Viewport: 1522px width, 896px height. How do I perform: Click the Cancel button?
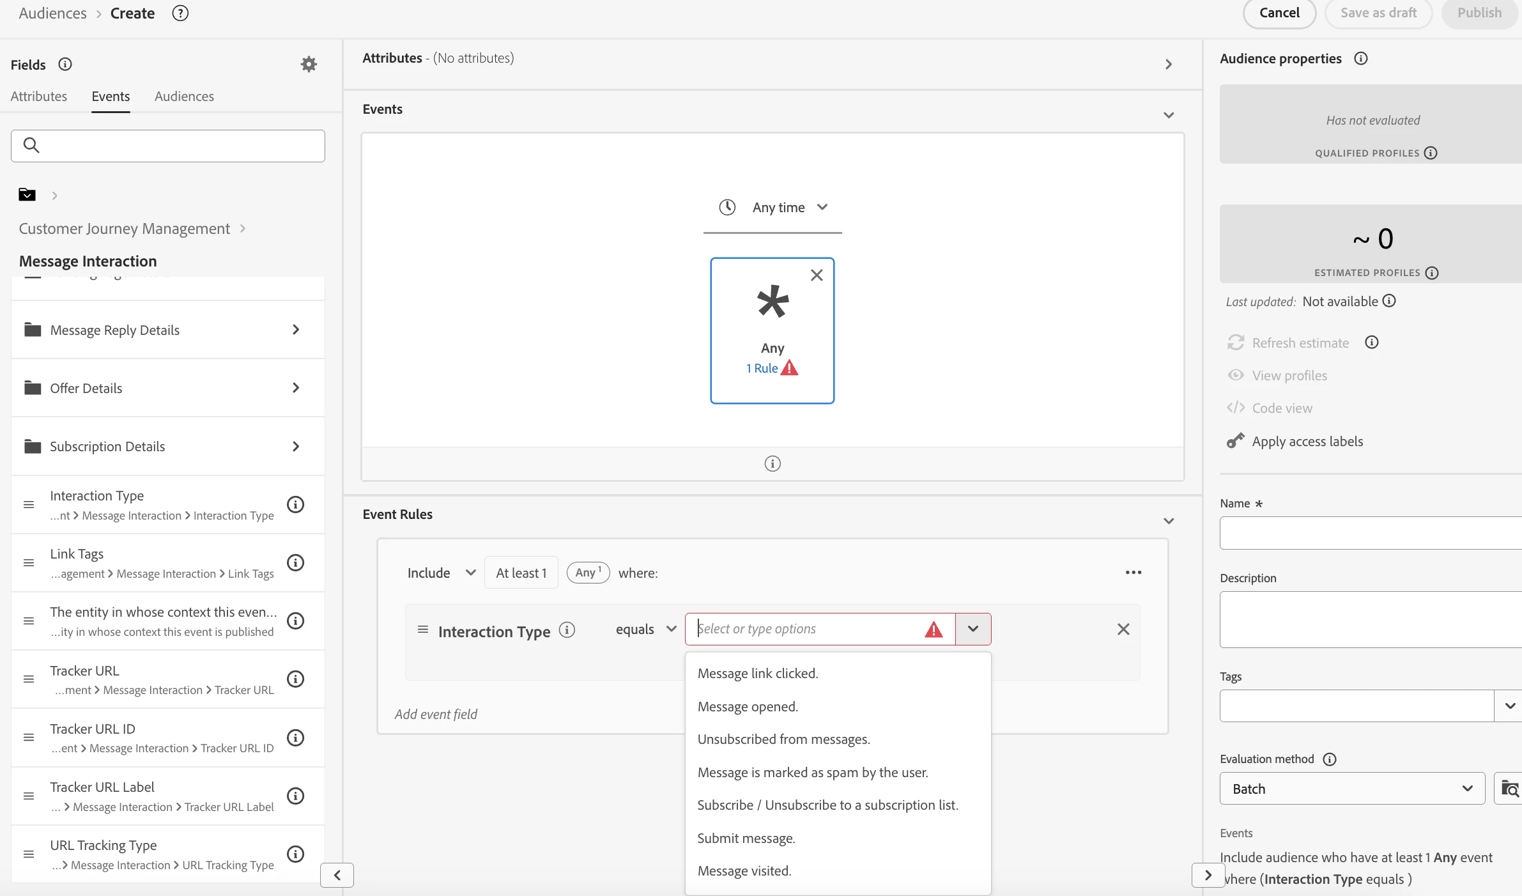point(1279,13)
